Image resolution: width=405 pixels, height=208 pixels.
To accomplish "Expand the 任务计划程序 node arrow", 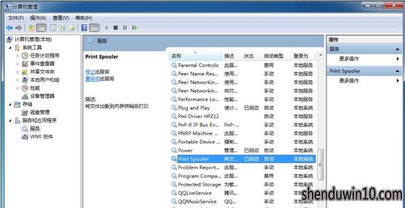I will (18, 56).
